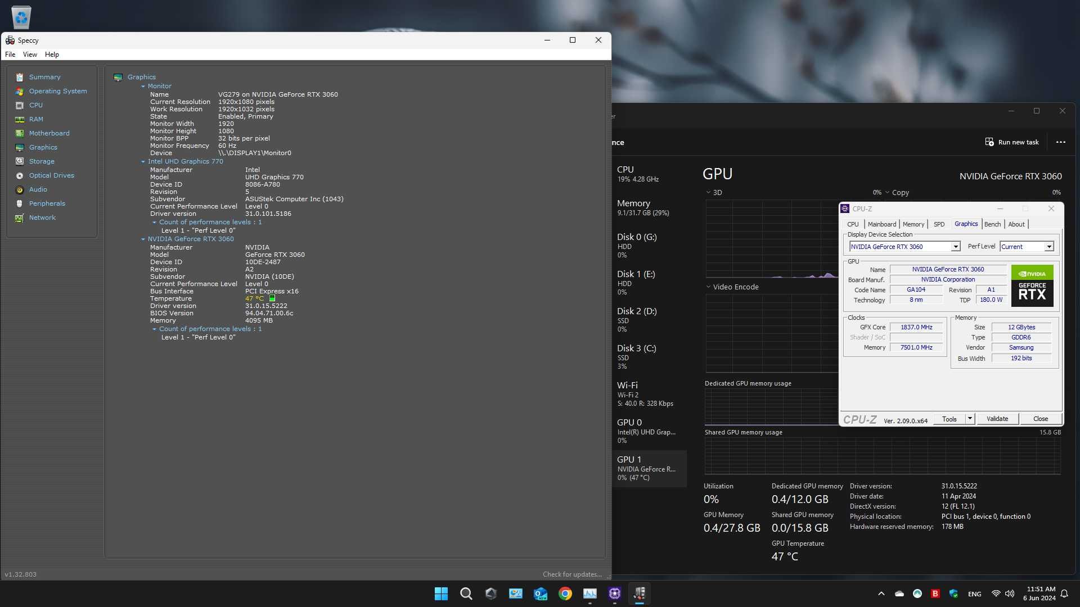The height and width of the screenshot is (607, 1080).
Task: Click the green temperature indicator beside 47 °C
Action: 272,298
